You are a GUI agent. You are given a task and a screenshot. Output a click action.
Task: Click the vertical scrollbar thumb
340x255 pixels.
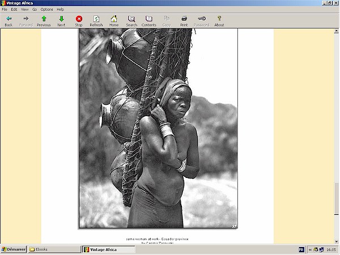[x=336, y=198]
